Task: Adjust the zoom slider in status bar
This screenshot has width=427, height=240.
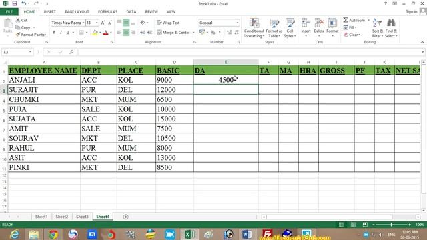Action: pyautogui.click(x=392, y=225)
